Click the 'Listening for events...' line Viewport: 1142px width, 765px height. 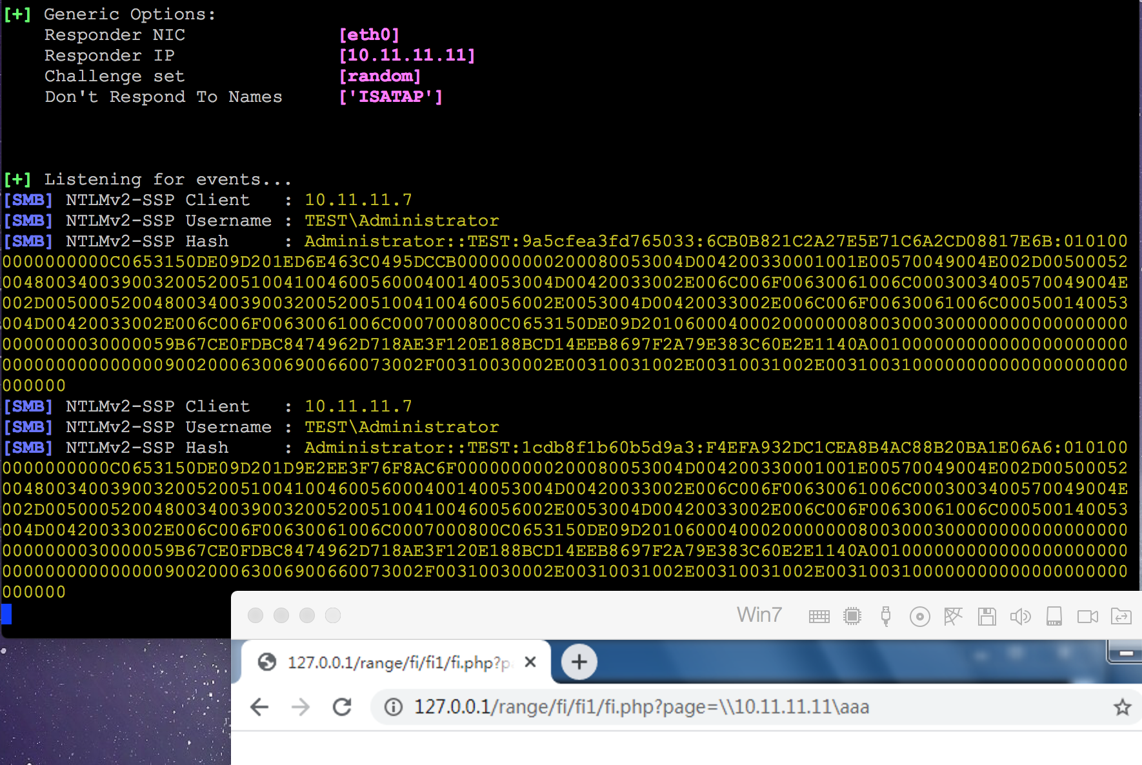[168, 179]
